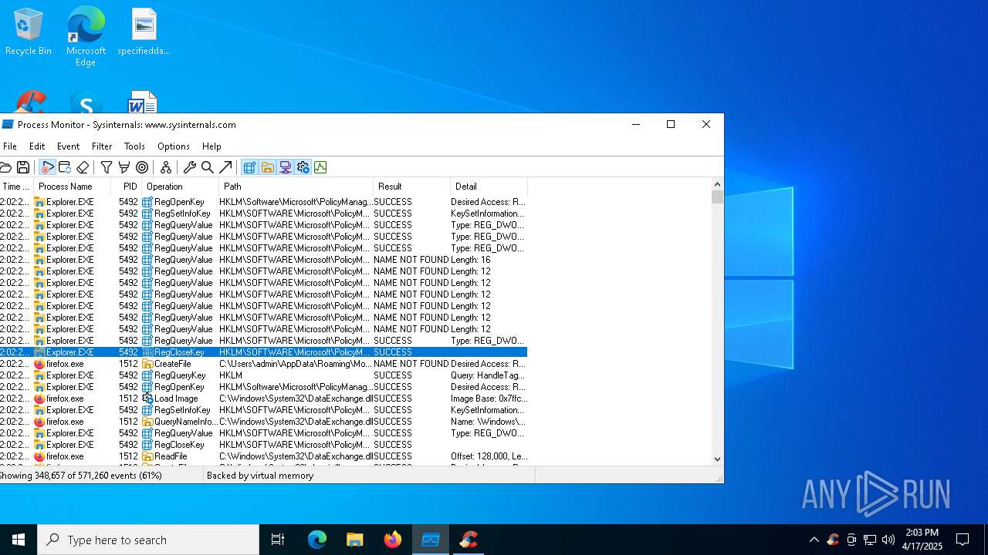Open the Highlight tool icon
Screen dimensions: 988x555
pyautogui.click(x=123, y=167)
